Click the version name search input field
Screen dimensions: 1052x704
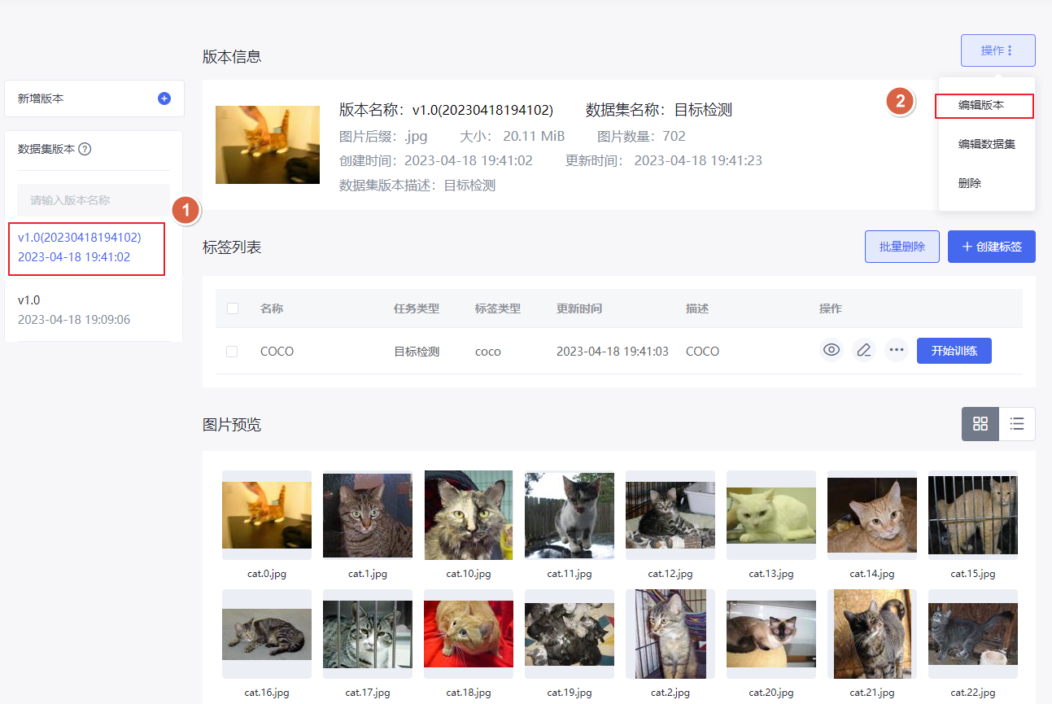93,200
